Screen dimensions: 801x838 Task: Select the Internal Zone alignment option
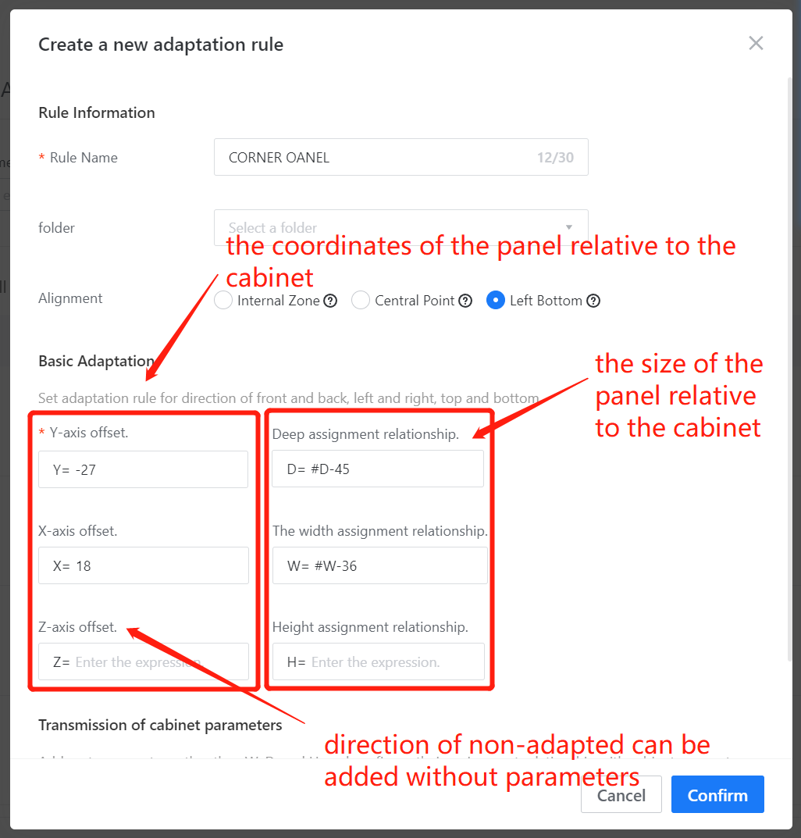click(x=224, y=301)
